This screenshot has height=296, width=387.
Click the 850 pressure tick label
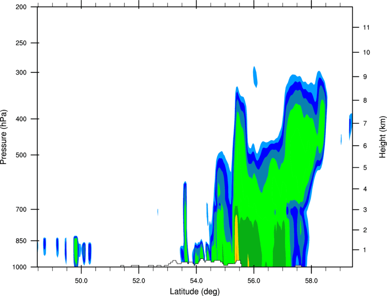pos(21,241)
